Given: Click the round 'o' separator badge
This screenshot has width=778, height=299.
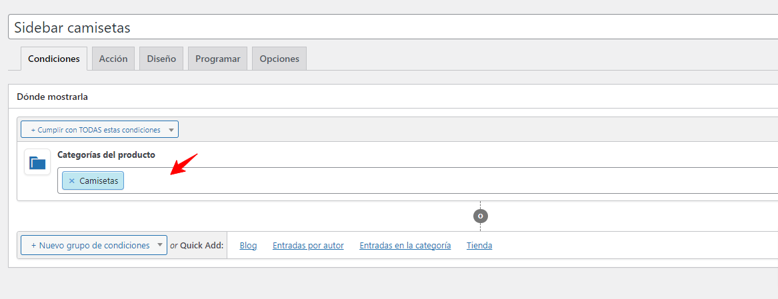Looking at the screenshot, I should pos(480,216).
